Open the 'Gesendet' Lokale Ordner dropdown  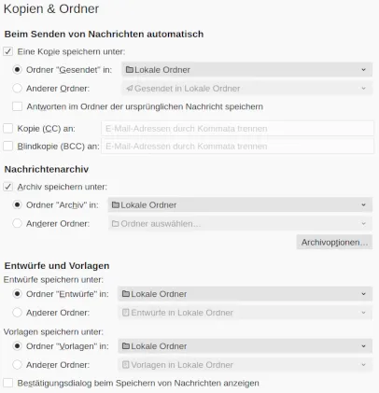[246, 70]
